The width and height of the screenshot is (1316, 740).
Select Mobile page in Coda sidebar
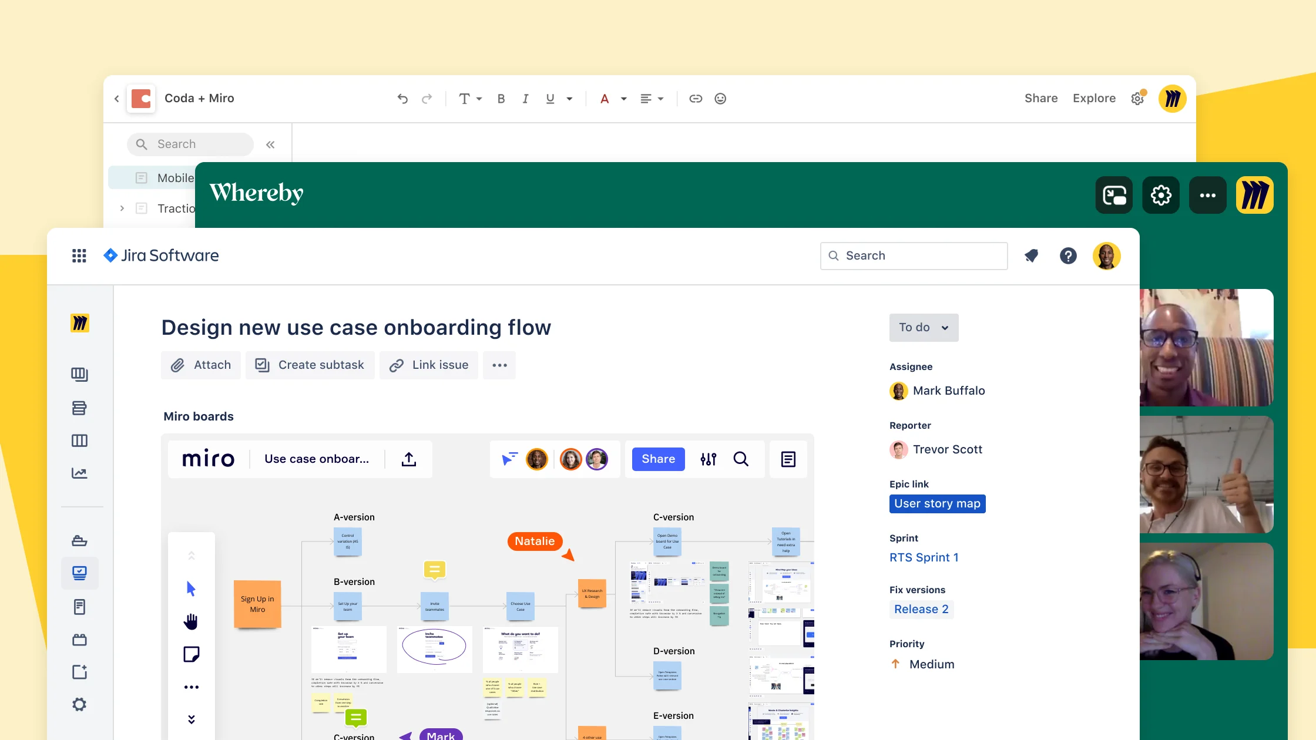(x=152, y=178)
